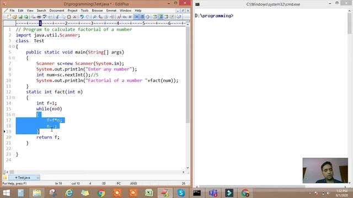The image size is (353, 198).
Task: Click the editor horizontal scrollbar thumb
Action: coord(12,172)
